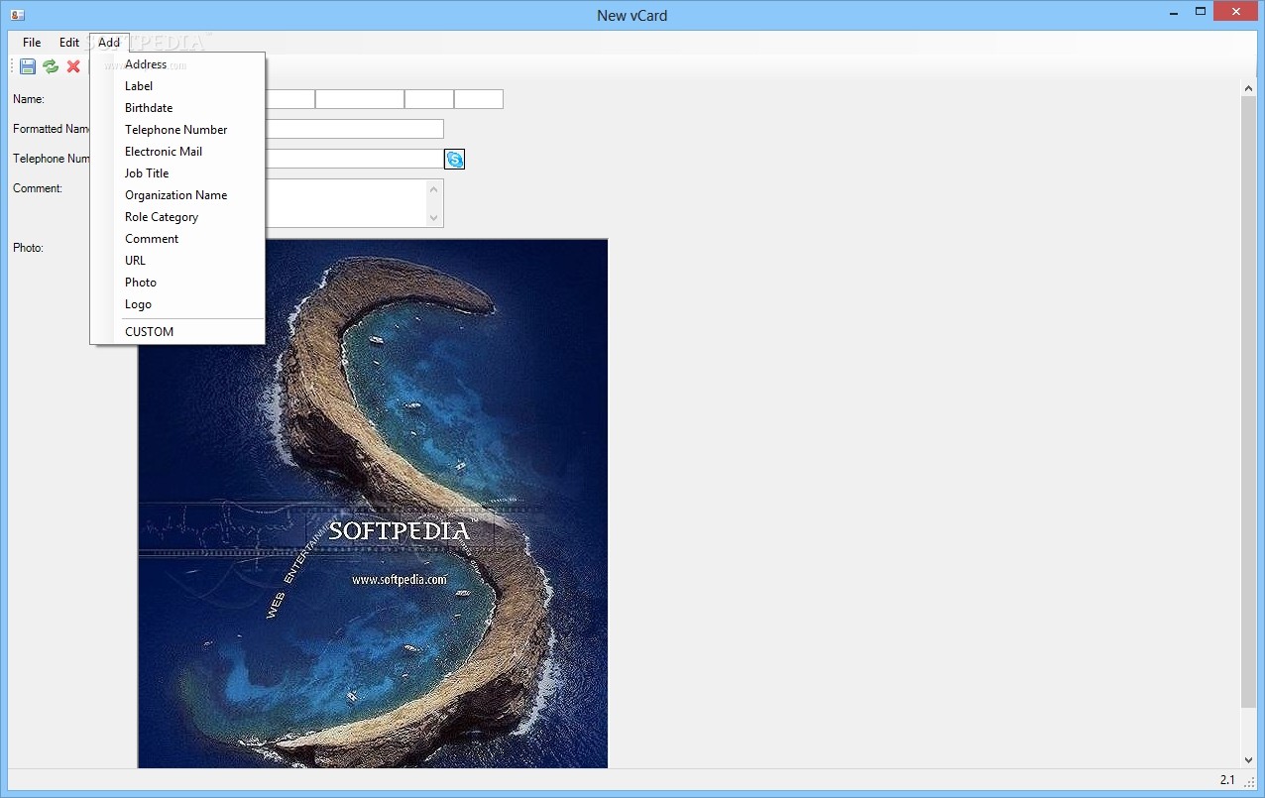The height and width of the screenshot is (798, 1265).
Task: Maximize the New vCard window
Action: pyautogui.click(x=1201, y=12)
